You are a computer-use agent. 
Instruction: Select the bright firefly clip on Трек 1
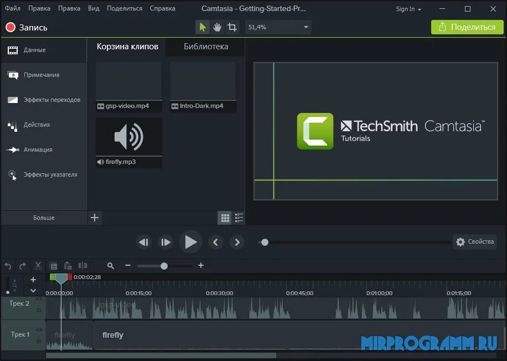[297, 335]
